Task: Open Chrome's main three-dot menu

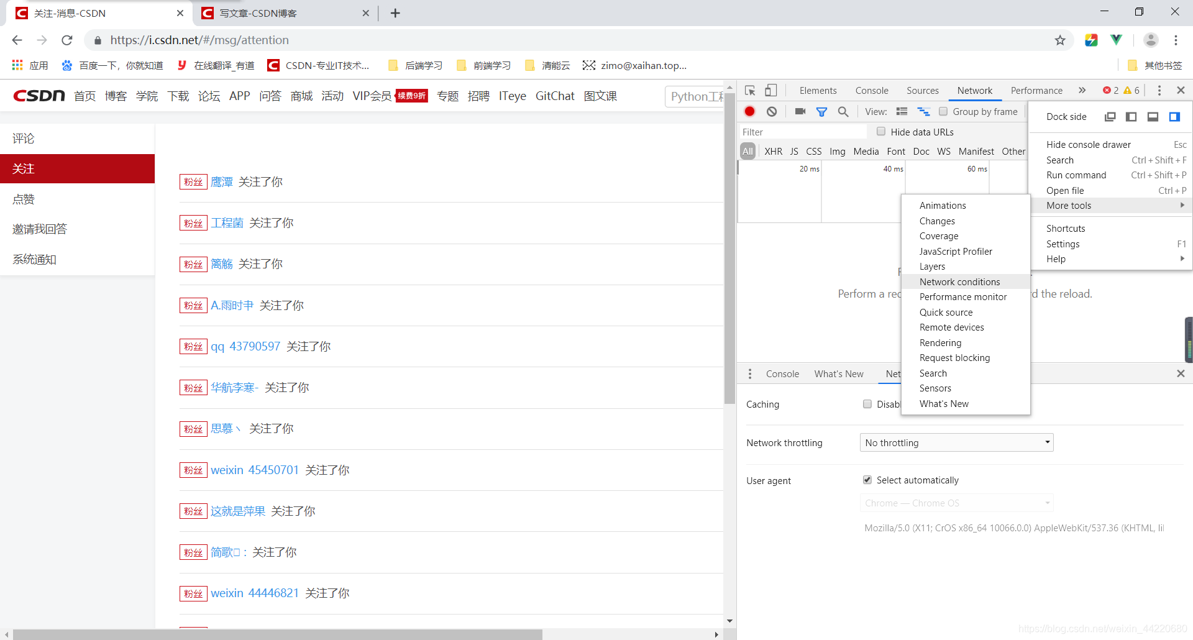Action: coord(1176,40)
